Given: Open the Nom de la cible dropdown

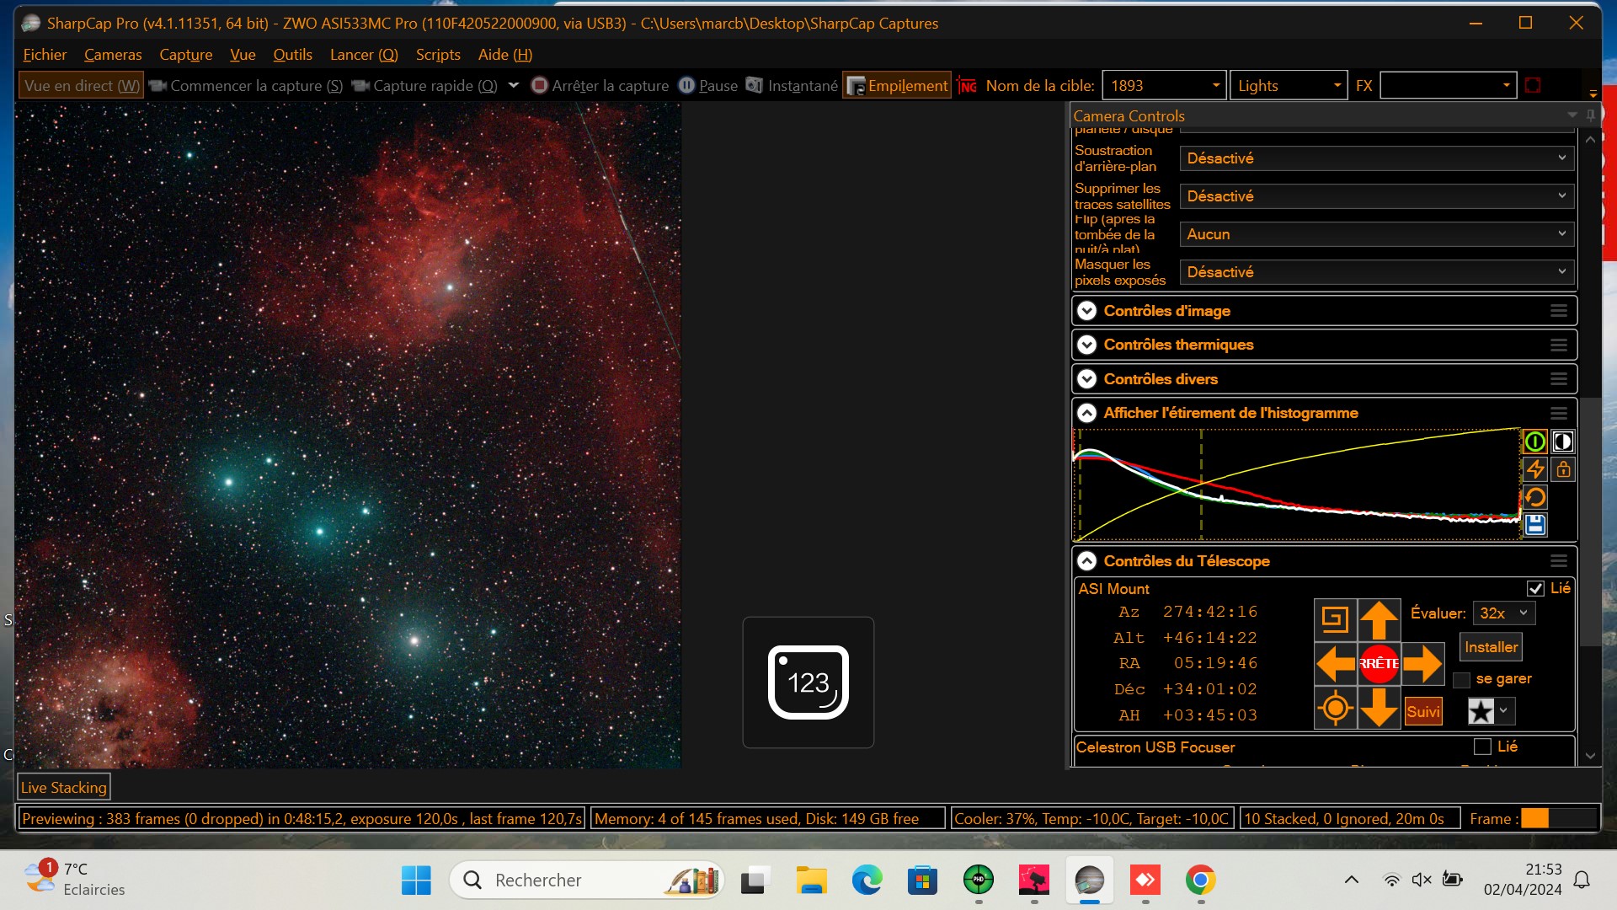Looking at the screenshot, I should (x=1164, y=85).
